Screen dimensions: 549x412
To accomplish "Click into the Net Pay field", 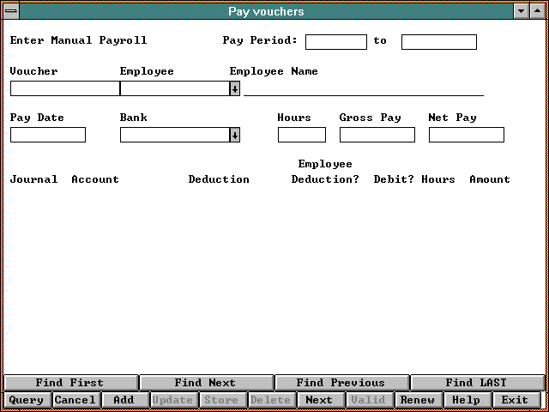I will coord(466,135).
